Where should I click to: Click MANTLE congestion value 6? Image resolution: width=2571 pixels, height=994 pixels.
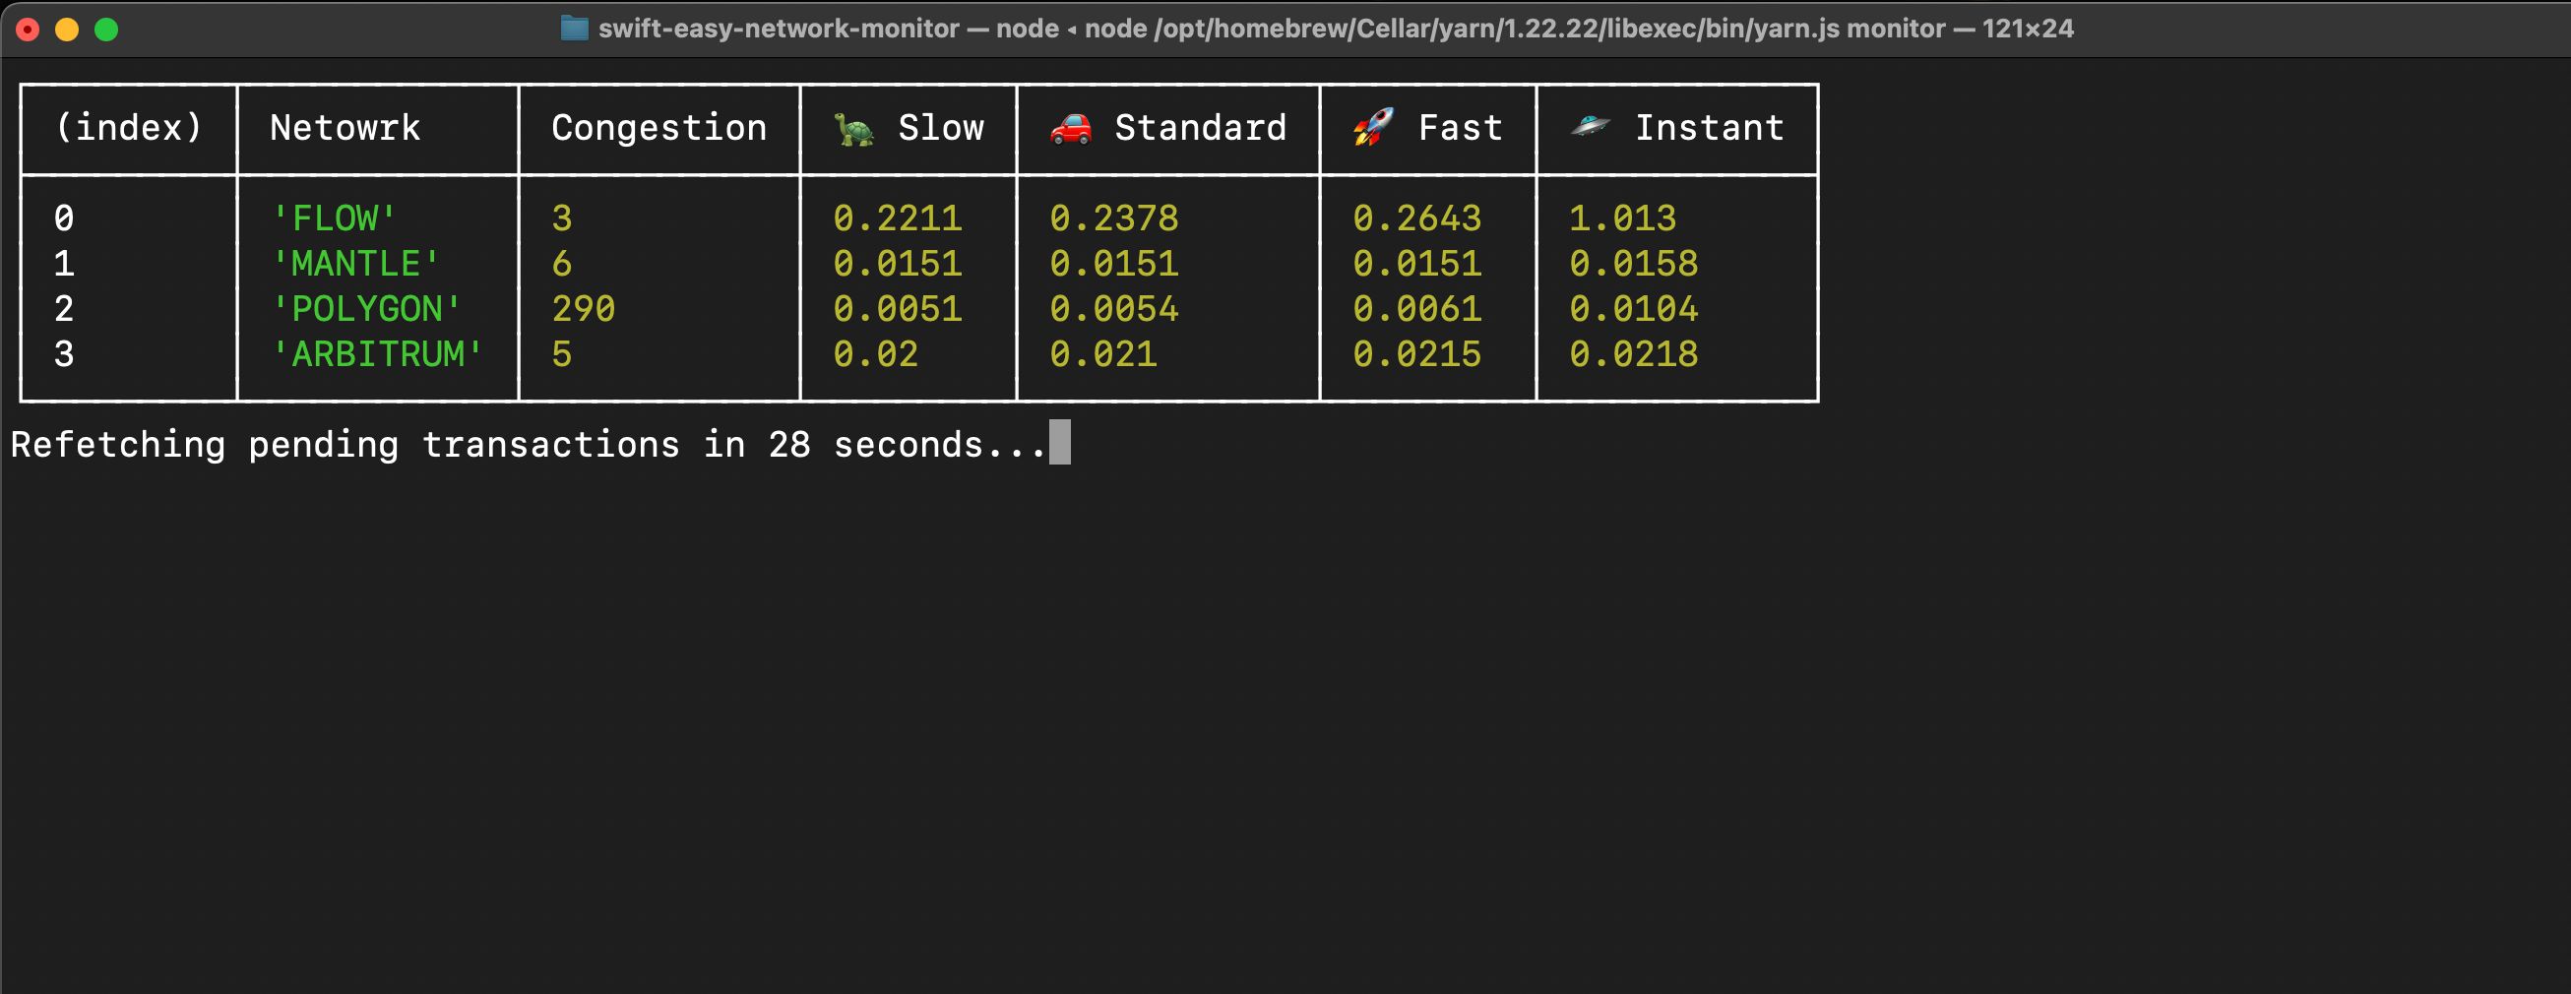[562, 264]
